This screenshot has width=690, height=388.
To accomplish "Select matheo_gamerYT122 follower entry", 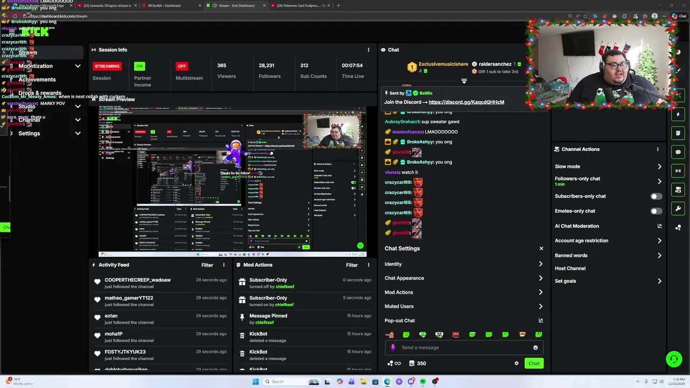I will 160,301.
